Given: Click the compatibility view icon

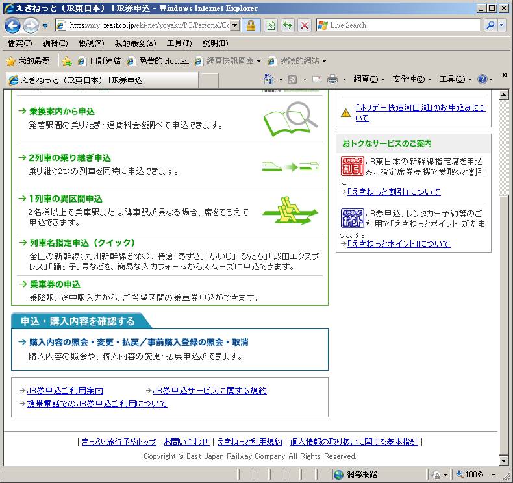Looking at the screenshot, I should coord(271,25).
